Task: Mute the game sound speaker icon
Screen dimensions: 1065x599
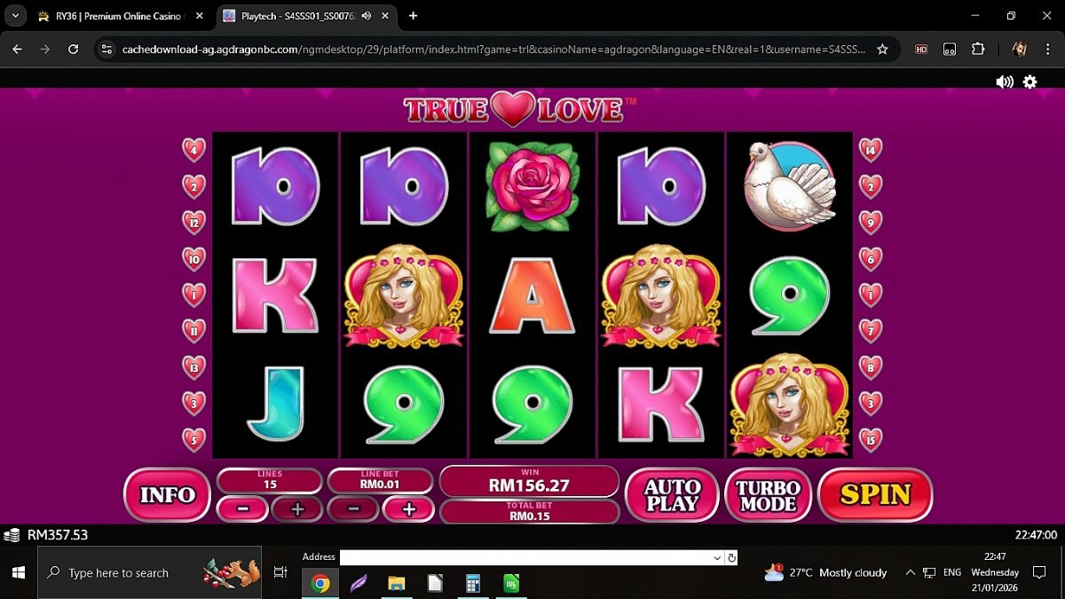Action: point(1004,82)
